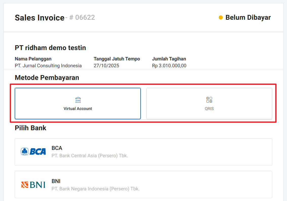287x201 pixels.
Task: Click the Sales Invoice title
Action: point(40,18)
